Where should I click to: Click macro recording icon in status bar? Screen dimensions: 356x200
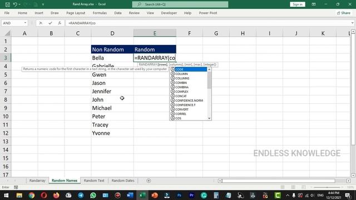(x=16, y=187)
